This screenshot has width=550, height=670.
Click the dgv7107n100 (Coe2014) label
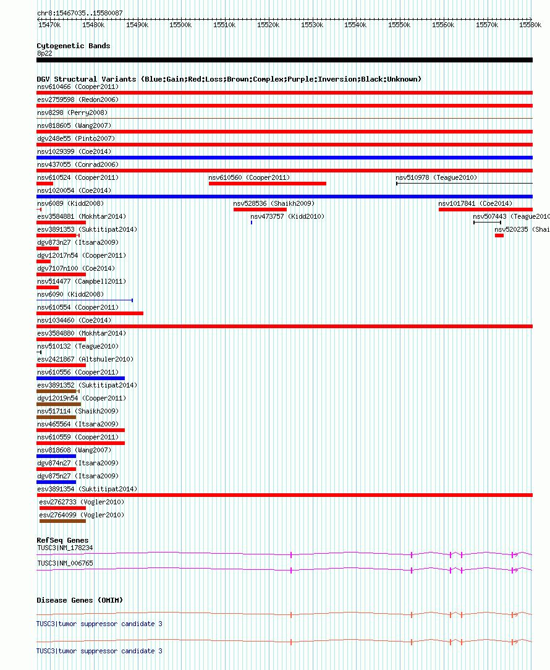tap(76, 268)
